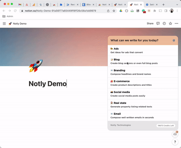Image resolution: width=181 pixels, height=148 pixels.
Task: Open the Analytics bar-chart pinned tab
Action: pyautogui.click(x=34, y=5)
